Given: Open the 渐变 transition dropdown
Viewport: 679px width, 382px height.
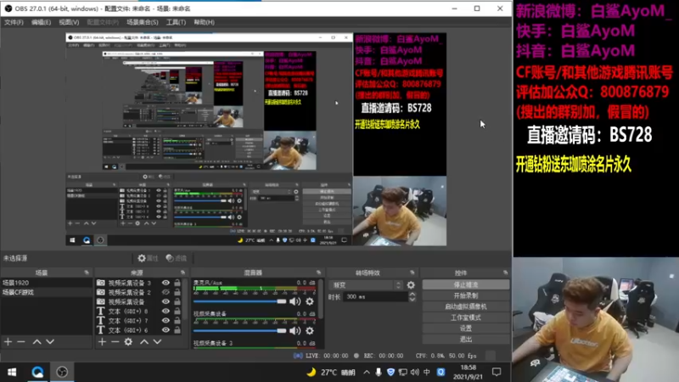Looking at the screenshot, I should tap(367, 285).
